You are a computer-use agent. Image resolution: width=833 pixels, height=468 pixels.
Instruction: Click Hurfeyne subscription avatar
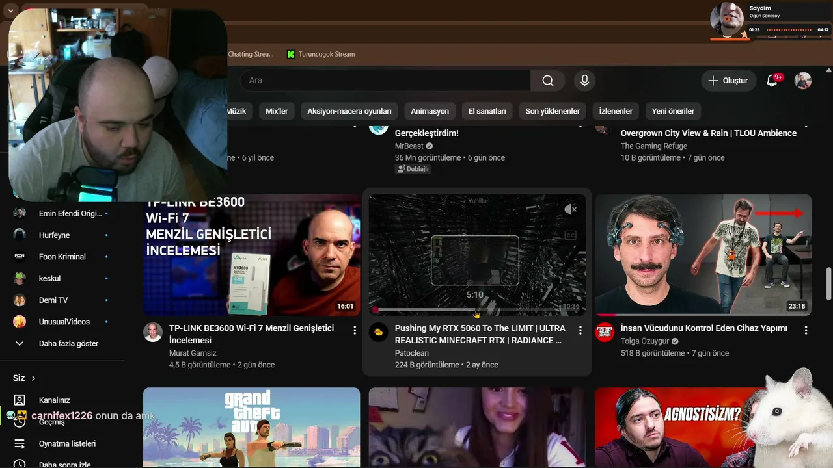pyautogui.click(x=20, y=235)
